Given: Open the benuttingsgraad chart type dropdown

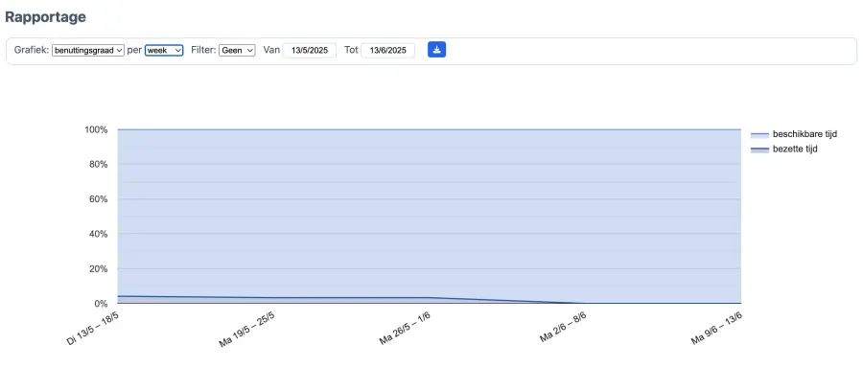Looking at the screenshot, I should tap(88, 50).
